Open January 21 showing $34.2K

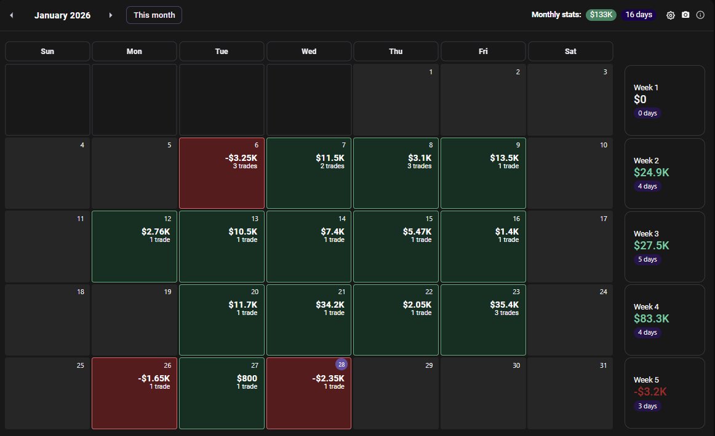(x=309, y=319)
